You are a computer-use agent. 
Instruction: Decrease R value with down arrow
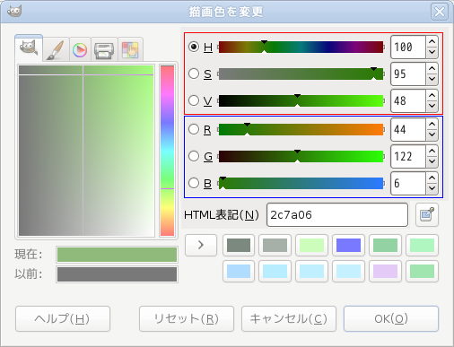point(432,134)
